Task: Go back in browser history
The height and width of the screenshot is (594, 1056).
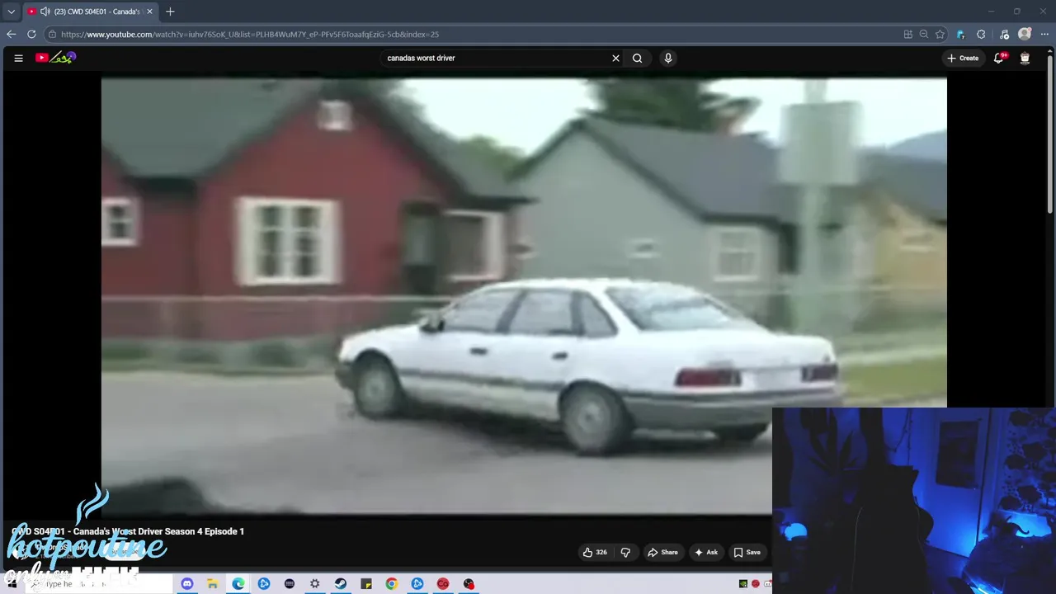Action: [11, 34]
